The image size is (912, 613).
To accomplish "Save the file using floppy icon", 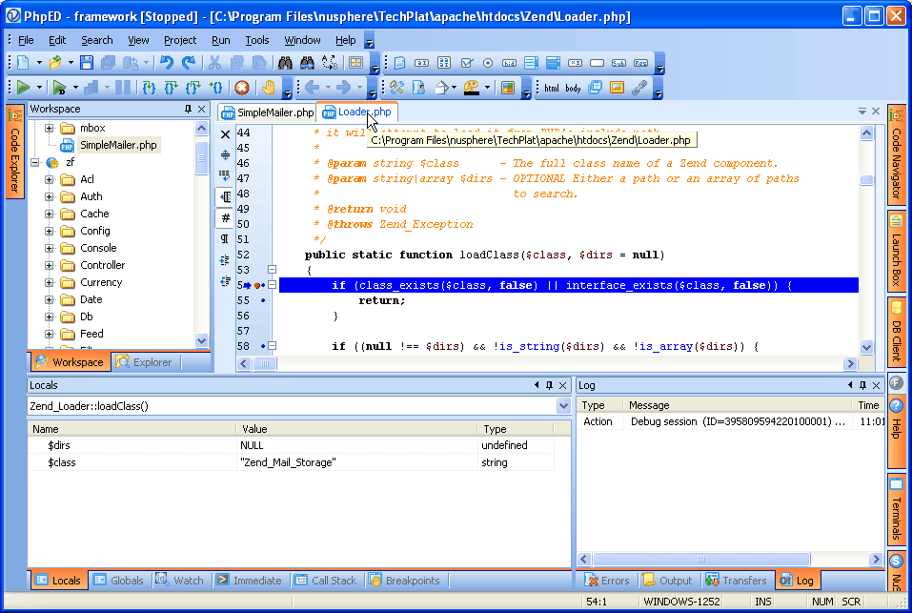I will pyautogui.click(x=87, y=63).
